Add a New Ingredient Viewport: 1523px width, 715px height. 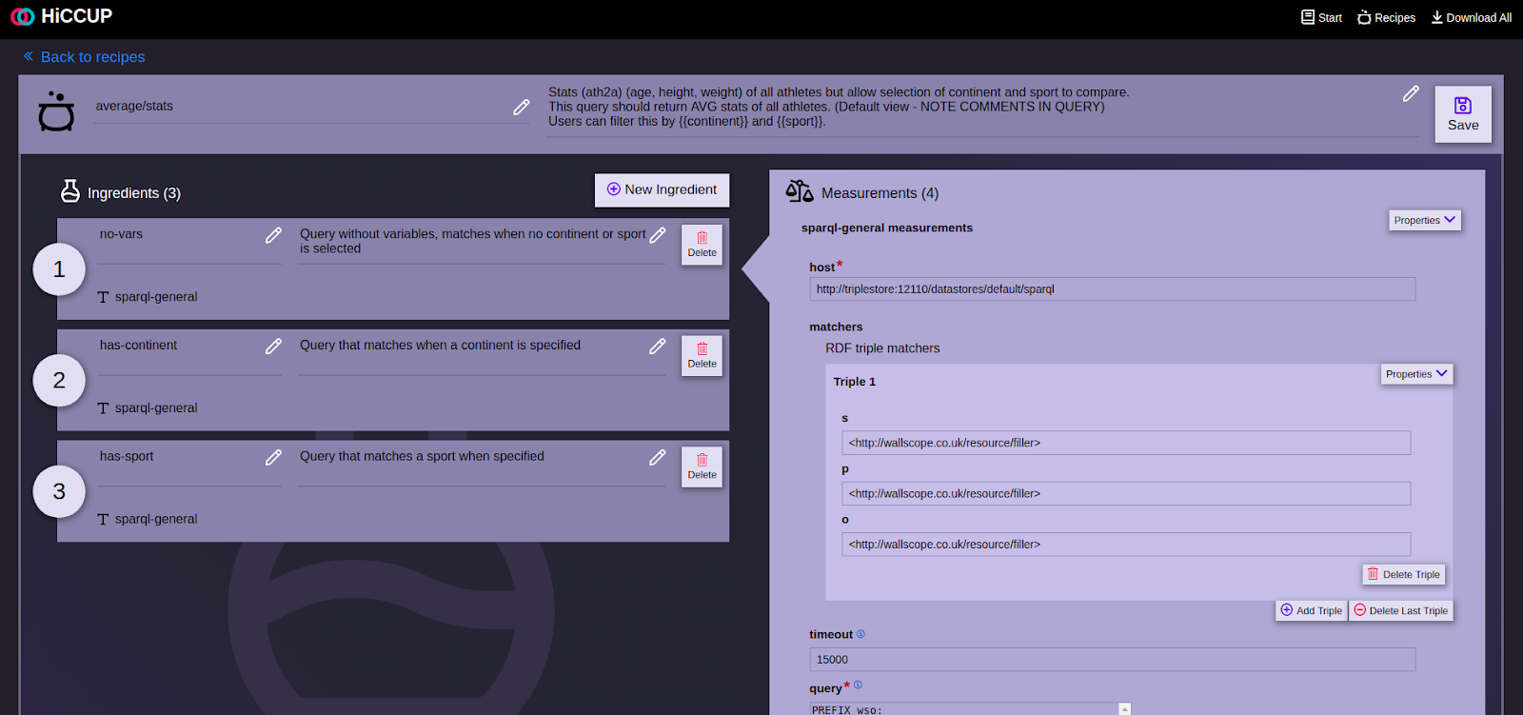(x=662, y=189)
